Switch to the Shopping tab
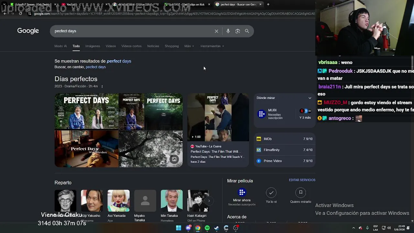Image resolution: width=414 pixels, height=233 pixels. click(x=172, y=46)
